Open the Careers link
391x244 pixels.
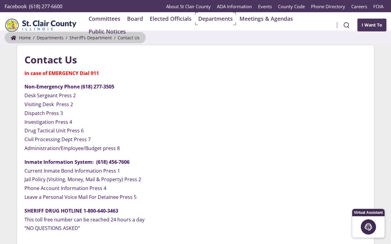pos(359,6)
